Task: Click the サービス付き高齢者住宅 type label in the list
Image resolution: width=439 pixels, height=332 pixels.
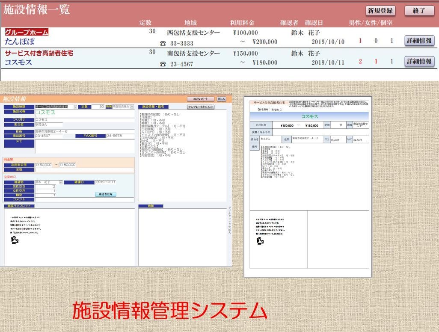Action: click(x=39, y=53)
